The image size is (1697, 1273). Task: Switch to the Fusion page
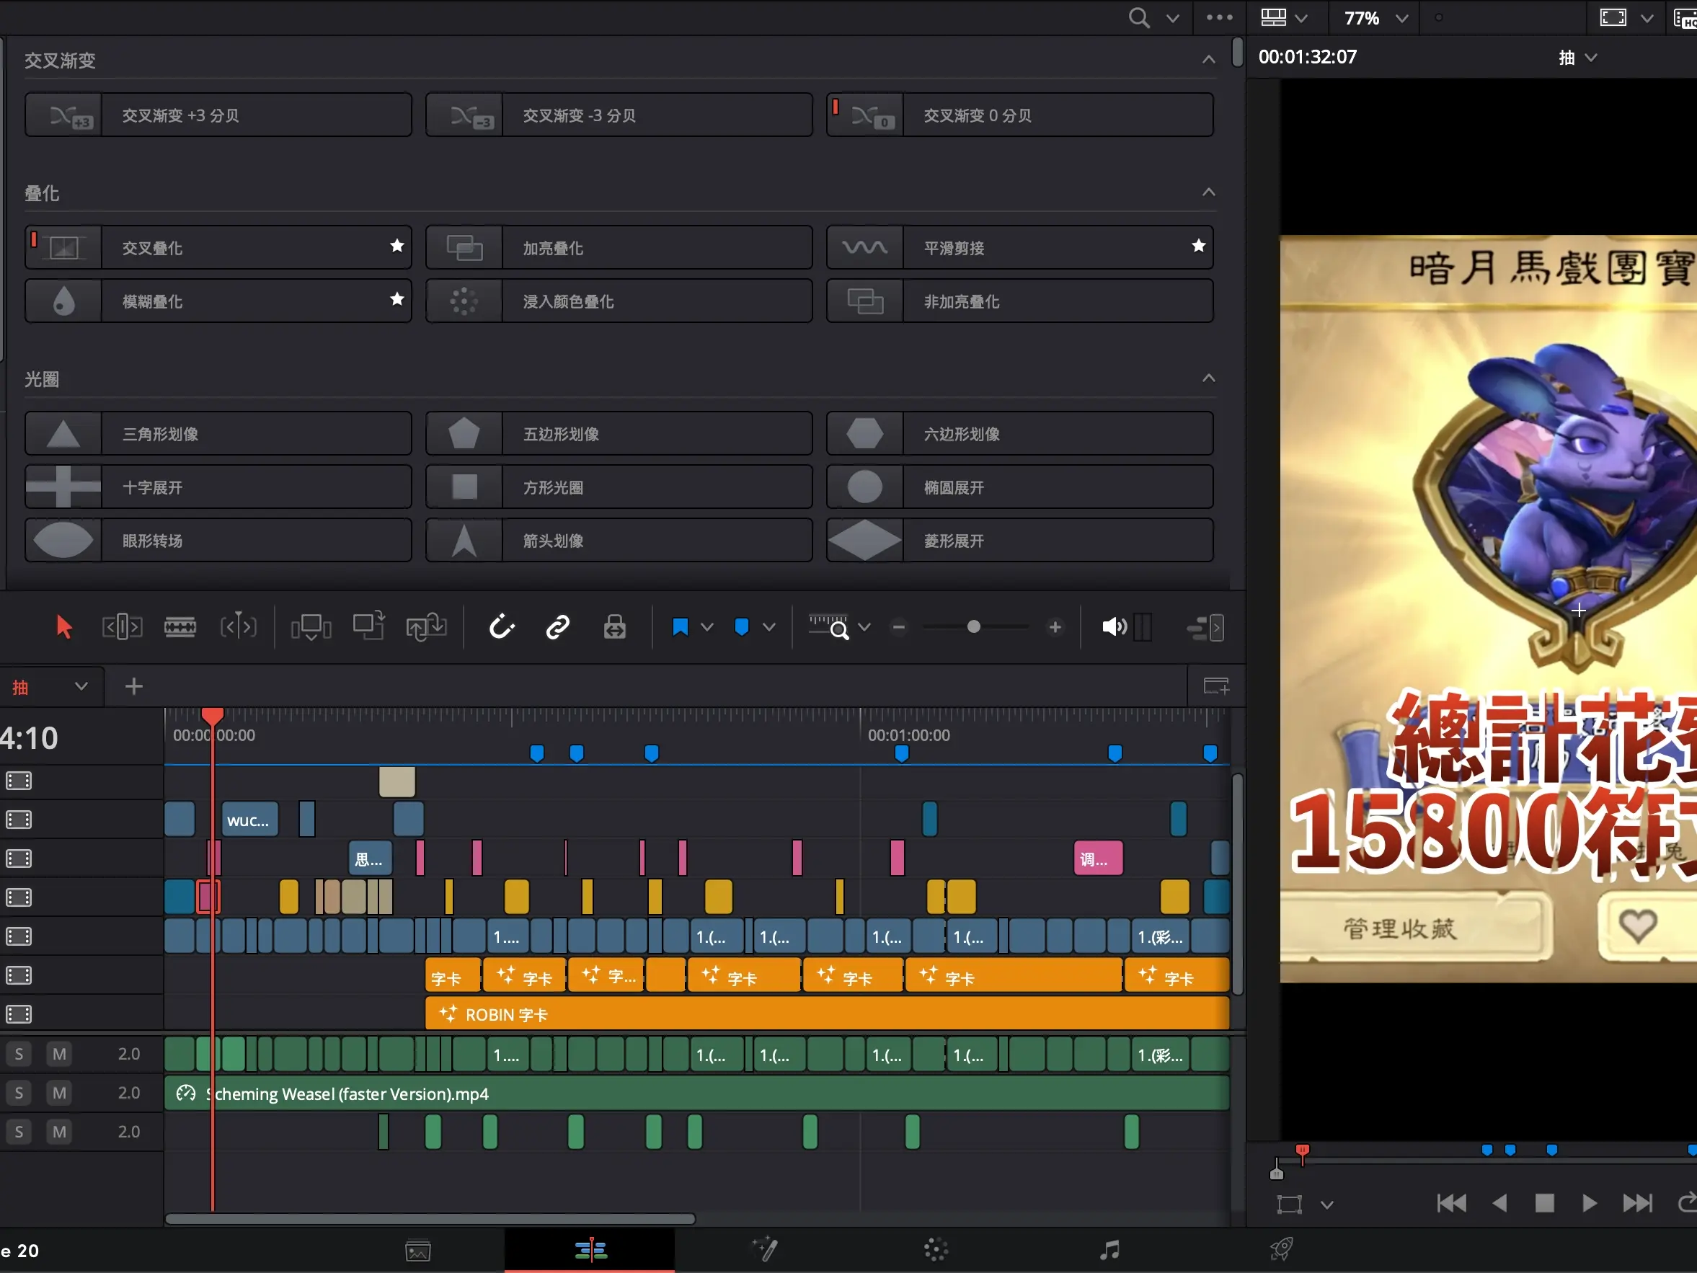point(765,1248)
